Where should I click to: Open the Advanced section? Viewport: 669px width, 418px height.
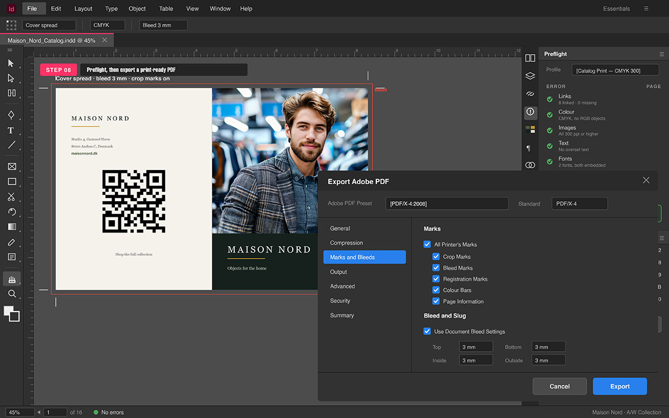365,286
